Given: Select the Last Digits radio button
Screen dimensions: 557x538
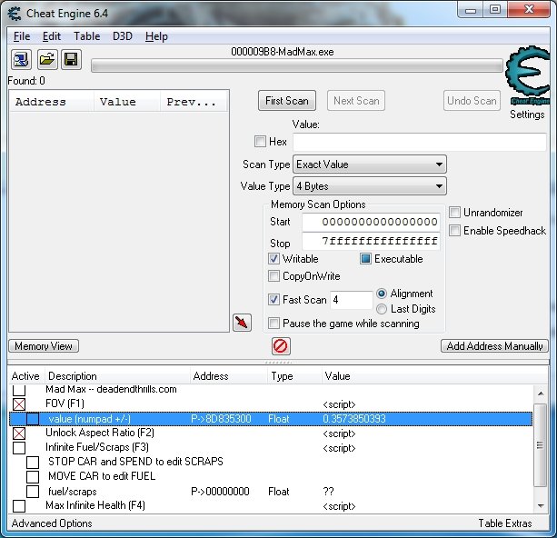Looking at the screenshot, I should (x=382, y=309).
